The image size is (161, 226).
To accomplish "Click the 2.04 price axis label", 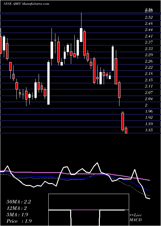I will point(149,99).
